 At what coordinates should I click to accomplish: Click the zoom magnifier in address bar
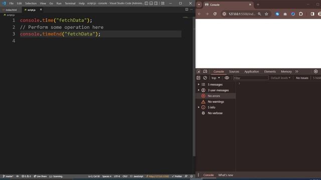tap(259, 14)
